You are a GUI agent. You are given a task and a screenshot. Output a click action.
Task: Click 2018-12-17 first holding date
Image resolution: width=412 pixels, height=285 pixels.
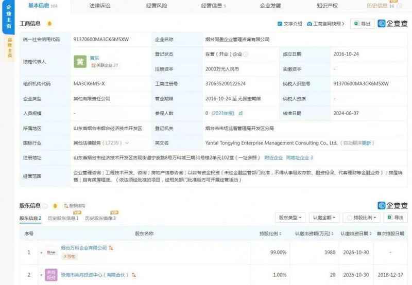390,275
